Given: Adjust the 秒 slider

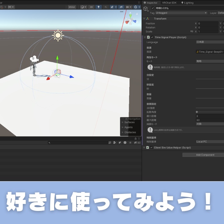Looking at the screenshot, I should (x=210, y=89).
